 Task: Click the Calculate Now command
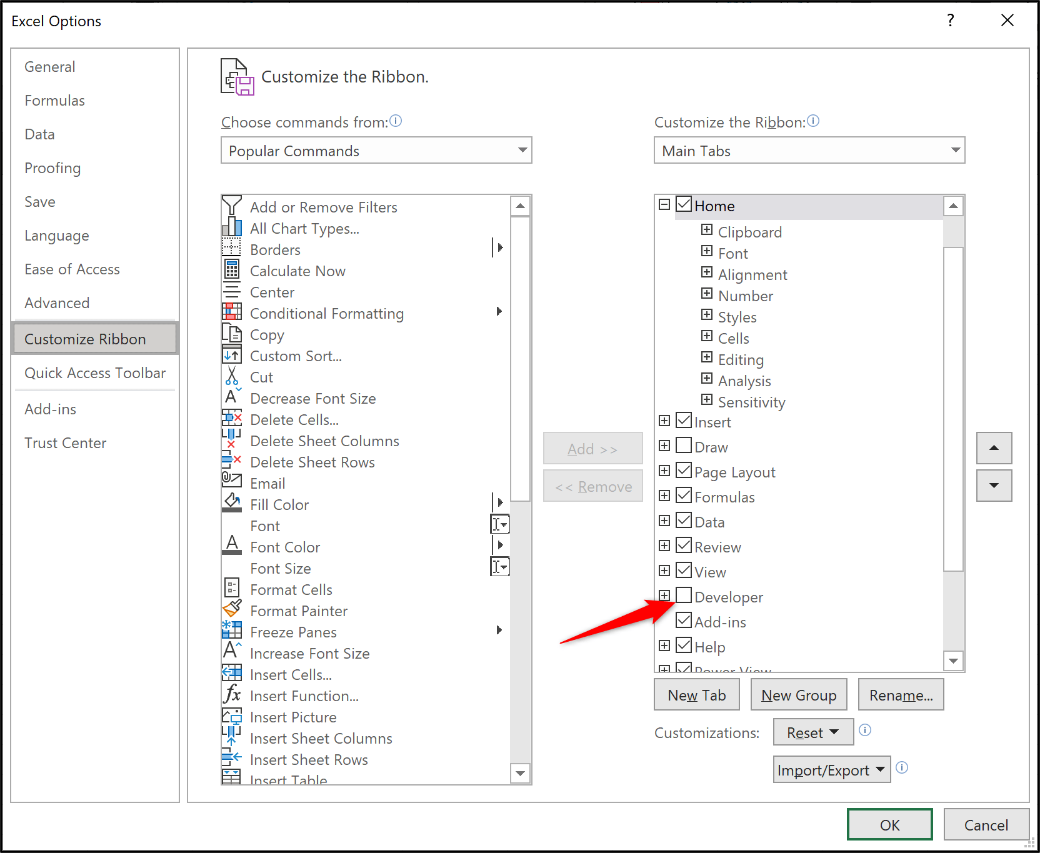(x=297, y=271)
